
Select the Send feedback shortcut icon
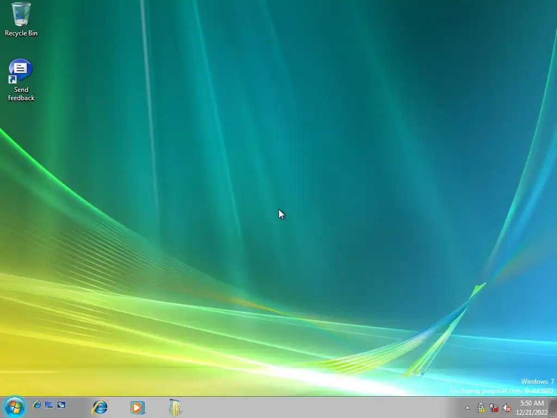pyautogui.click(x=21, y=81)
